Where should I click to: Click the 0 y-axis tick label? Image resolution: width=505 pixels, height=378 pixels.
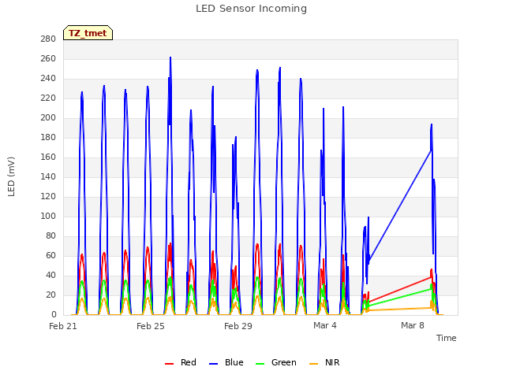click(54, 314)
